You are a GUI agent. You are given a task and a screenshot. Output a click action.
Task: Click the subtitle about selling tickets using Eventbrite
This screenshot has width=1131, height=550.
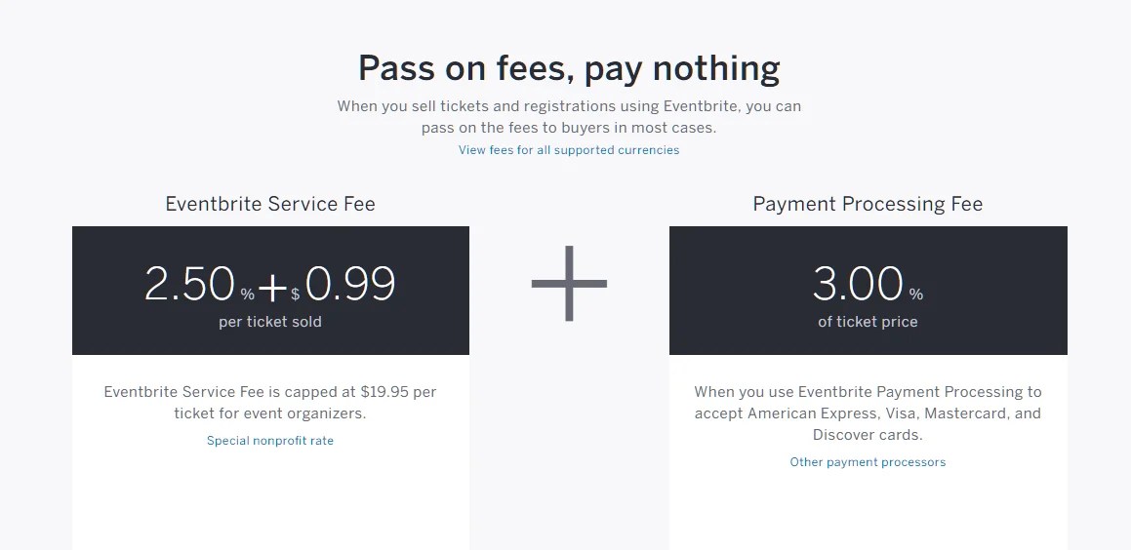[568, 117]
